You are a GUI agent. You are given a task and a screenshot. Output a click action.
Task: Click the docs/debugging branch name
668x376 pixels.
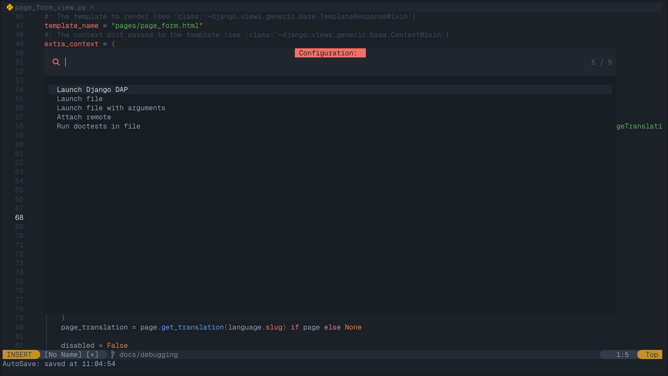pyautogui.click(x=149, y=355)
